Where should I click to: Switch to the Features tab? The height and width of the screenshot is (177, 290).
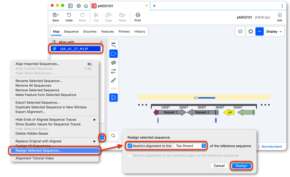click(x=108, y=31)
